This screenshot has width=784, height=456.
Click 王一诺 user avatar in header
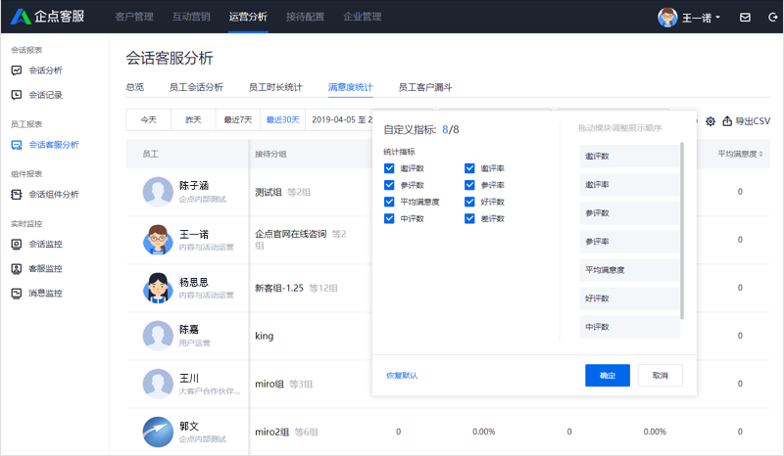click(667, 18)
